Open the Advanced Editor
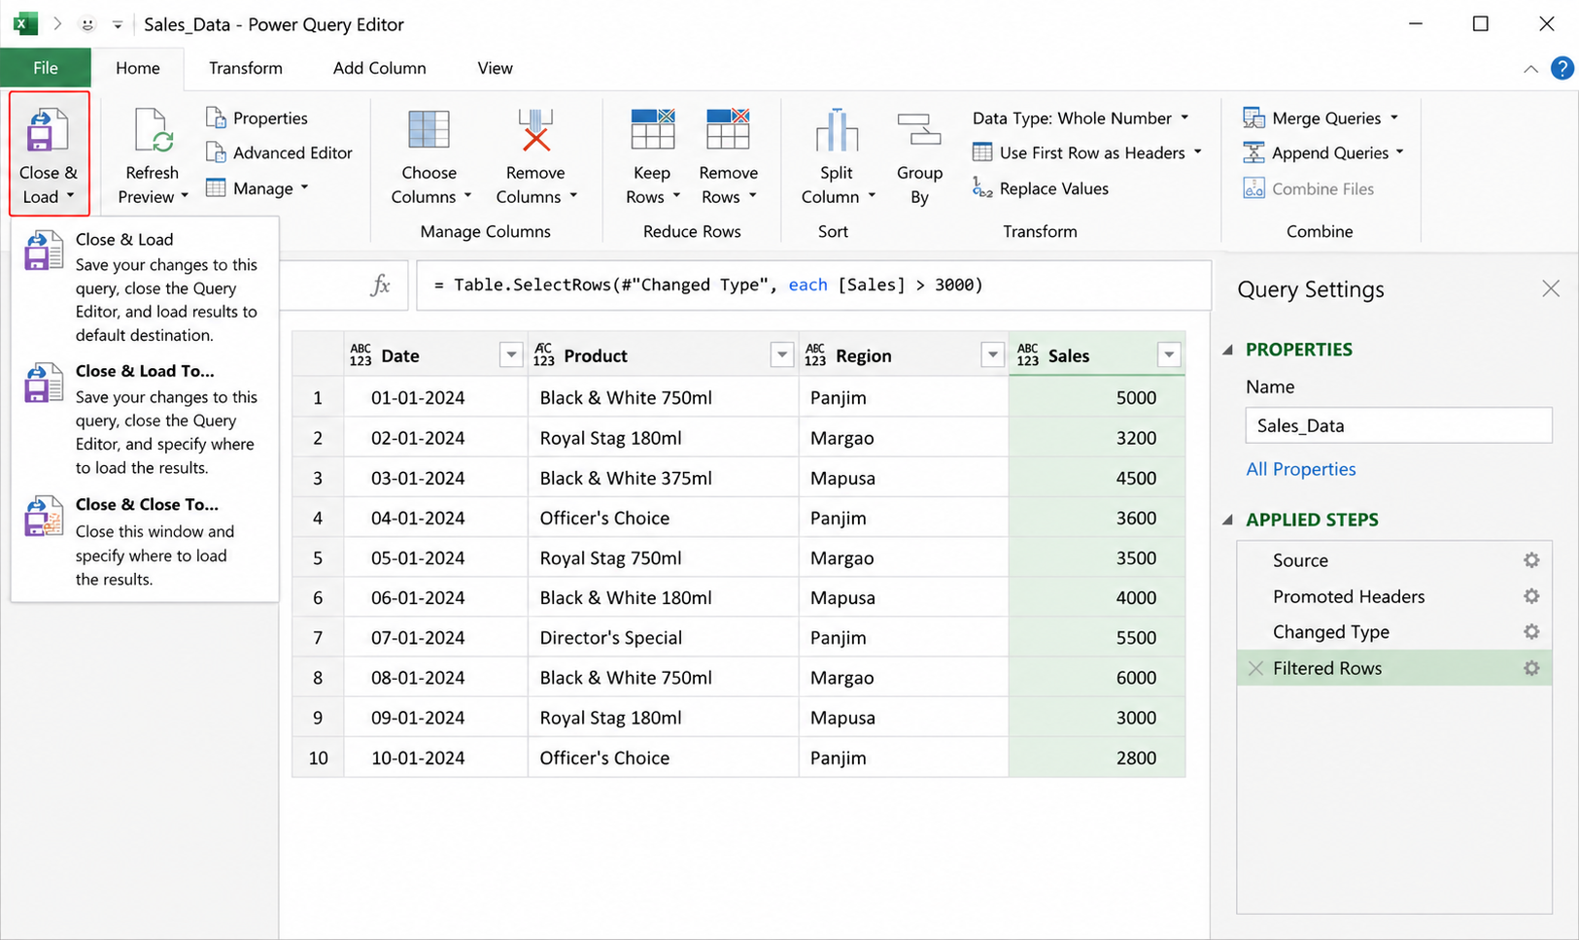The width and height of the screenshot is (1579, 940). pyautogui.click(x=280, y=152)
